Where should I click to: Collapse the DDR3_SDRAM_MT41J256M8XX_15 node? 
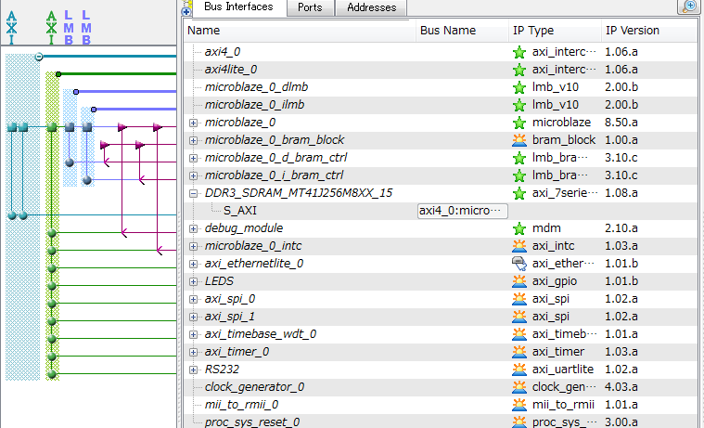pos(193,193)
